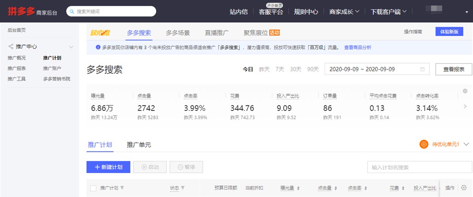Go to 后台首页 in sidebar

tap(17, 30)
